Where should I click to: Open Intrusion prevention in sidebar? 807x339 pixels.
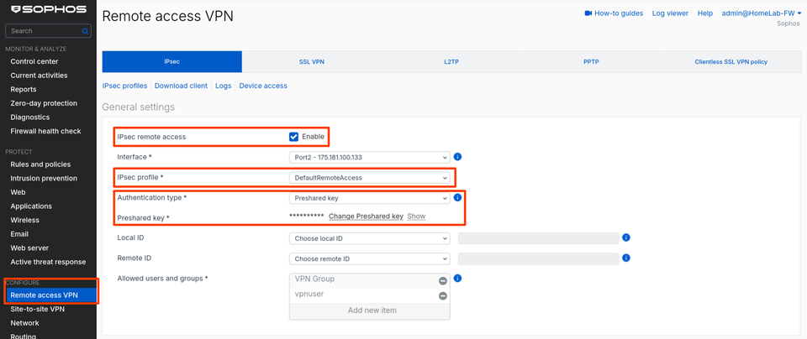(x=44, y=178)
